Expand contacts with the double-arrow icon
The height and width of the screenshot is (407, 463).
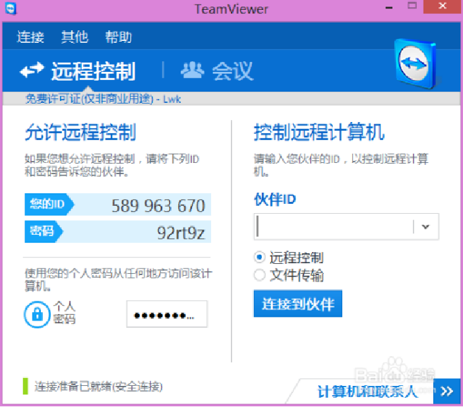[447, 391]
